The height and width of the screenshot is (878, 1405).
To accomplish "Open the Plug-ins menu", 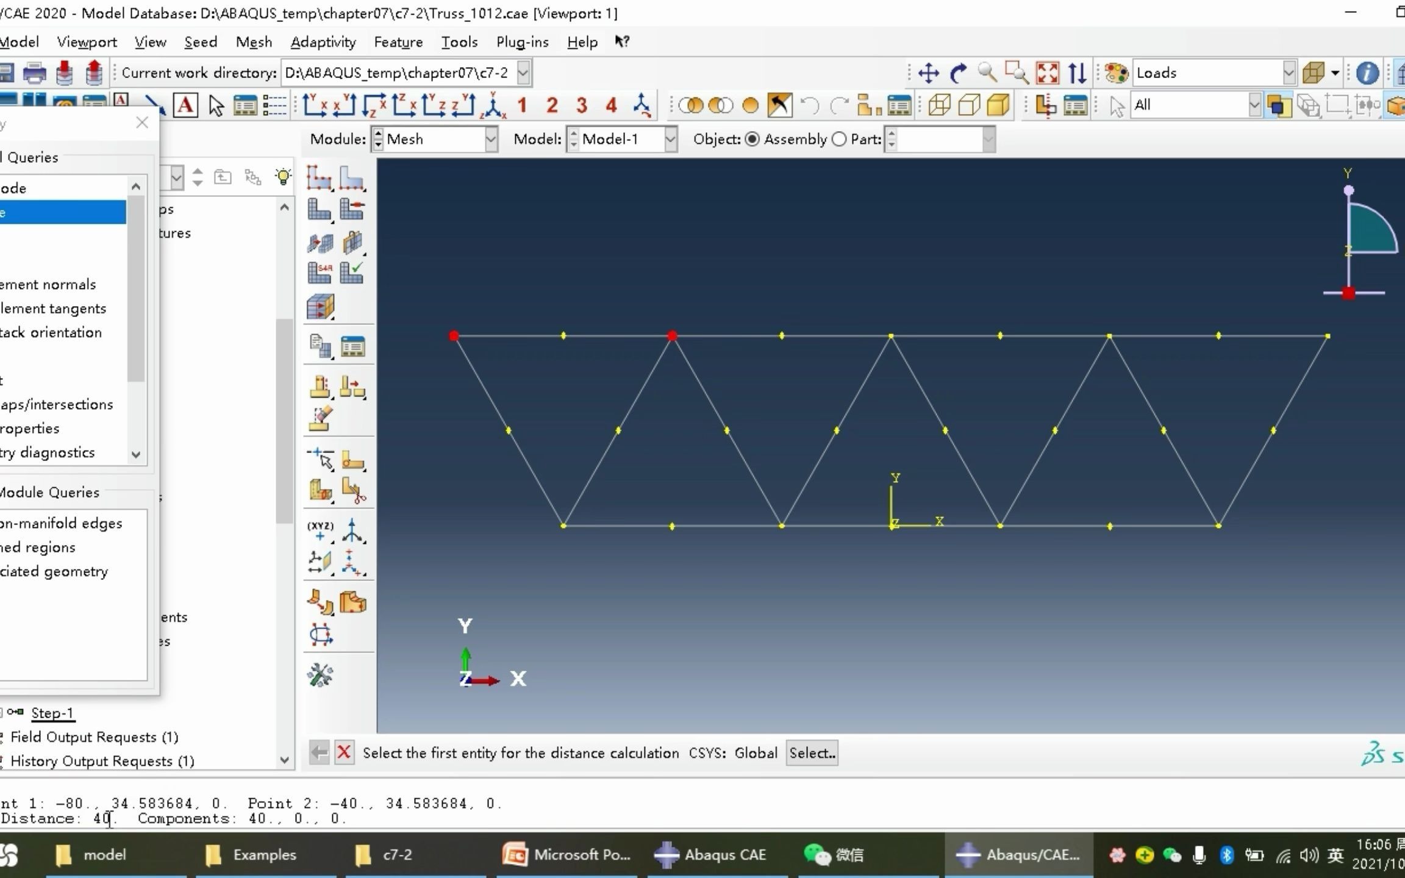I will (x=522, y=42).
